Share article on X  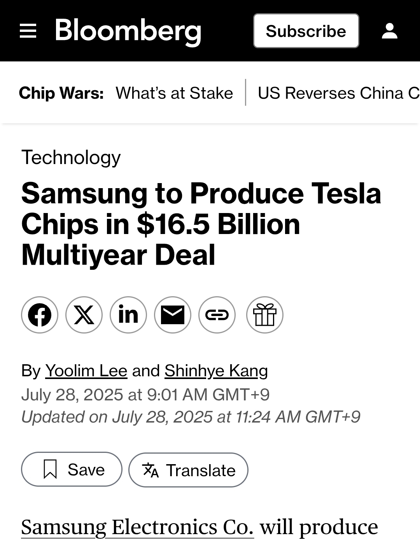pyautogui.click(x=84, y=315)
